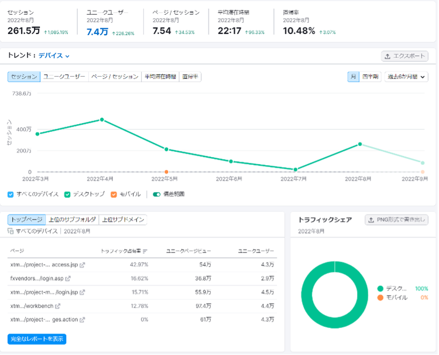This screenshot has height=355, width=439.
Task: Click the PNG形式で書き出し button
Action: pos(396,220)
